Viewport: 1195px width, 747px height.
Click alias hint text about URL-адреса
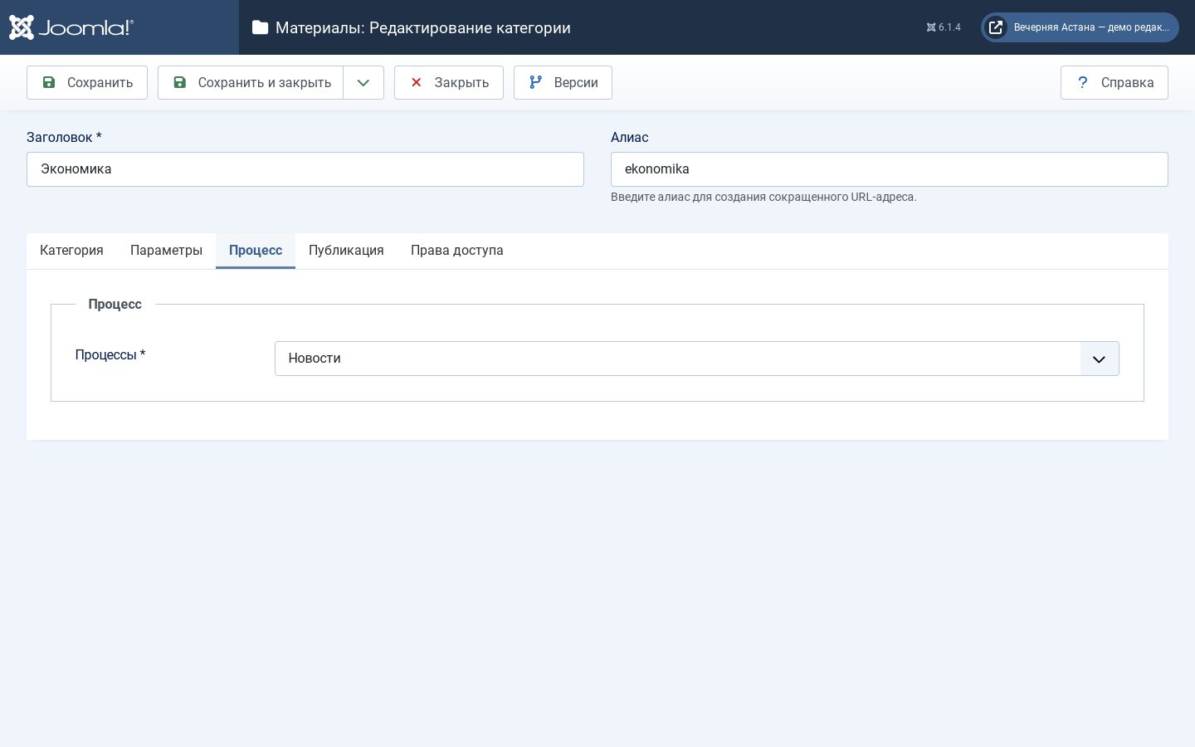click(x=763, y=197)
